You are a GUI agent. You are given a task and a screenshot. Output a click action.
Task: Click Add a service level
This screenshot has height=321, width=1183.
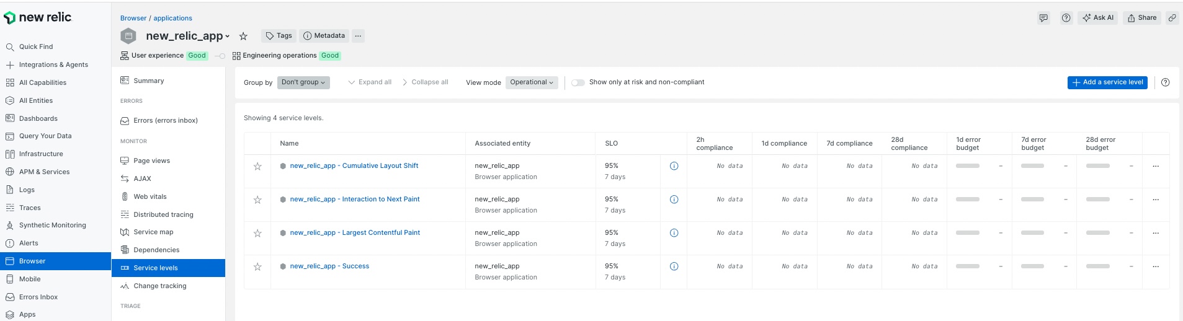tap(1107, 82)
